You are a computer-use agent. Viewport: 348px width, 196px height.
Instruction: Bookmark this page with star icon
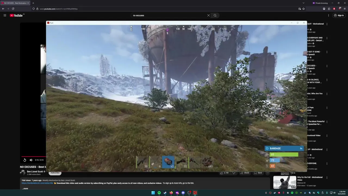tap(303, 9)
